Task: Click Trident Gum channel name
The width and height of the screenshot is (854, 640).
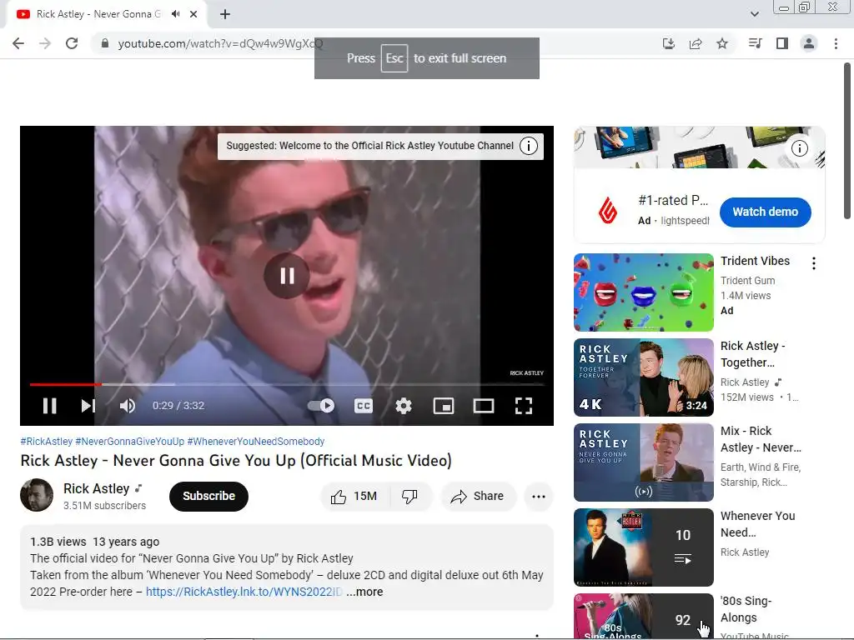Action: (x=747, y=280)
